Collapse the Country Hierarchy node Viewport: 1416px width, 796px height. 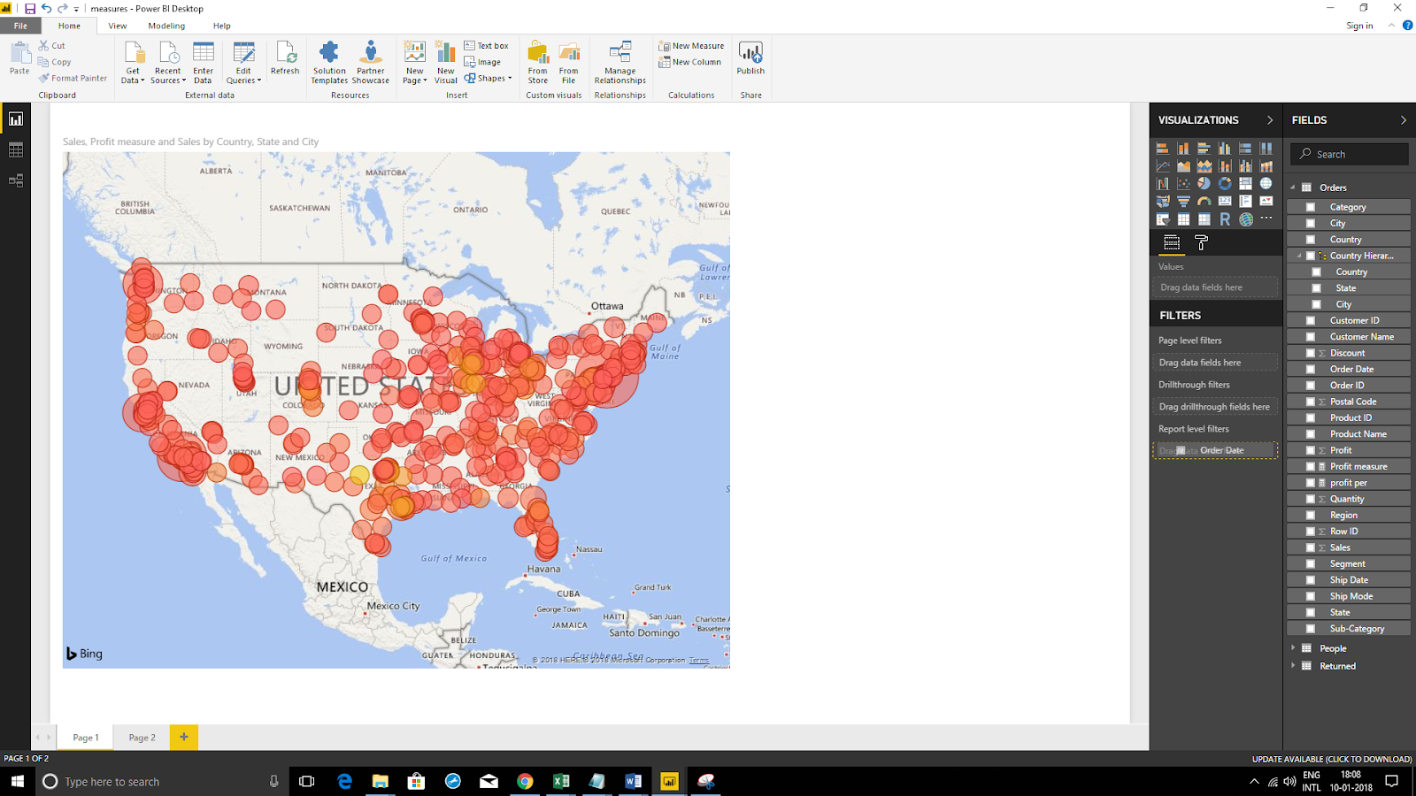tap(1299, 256)
